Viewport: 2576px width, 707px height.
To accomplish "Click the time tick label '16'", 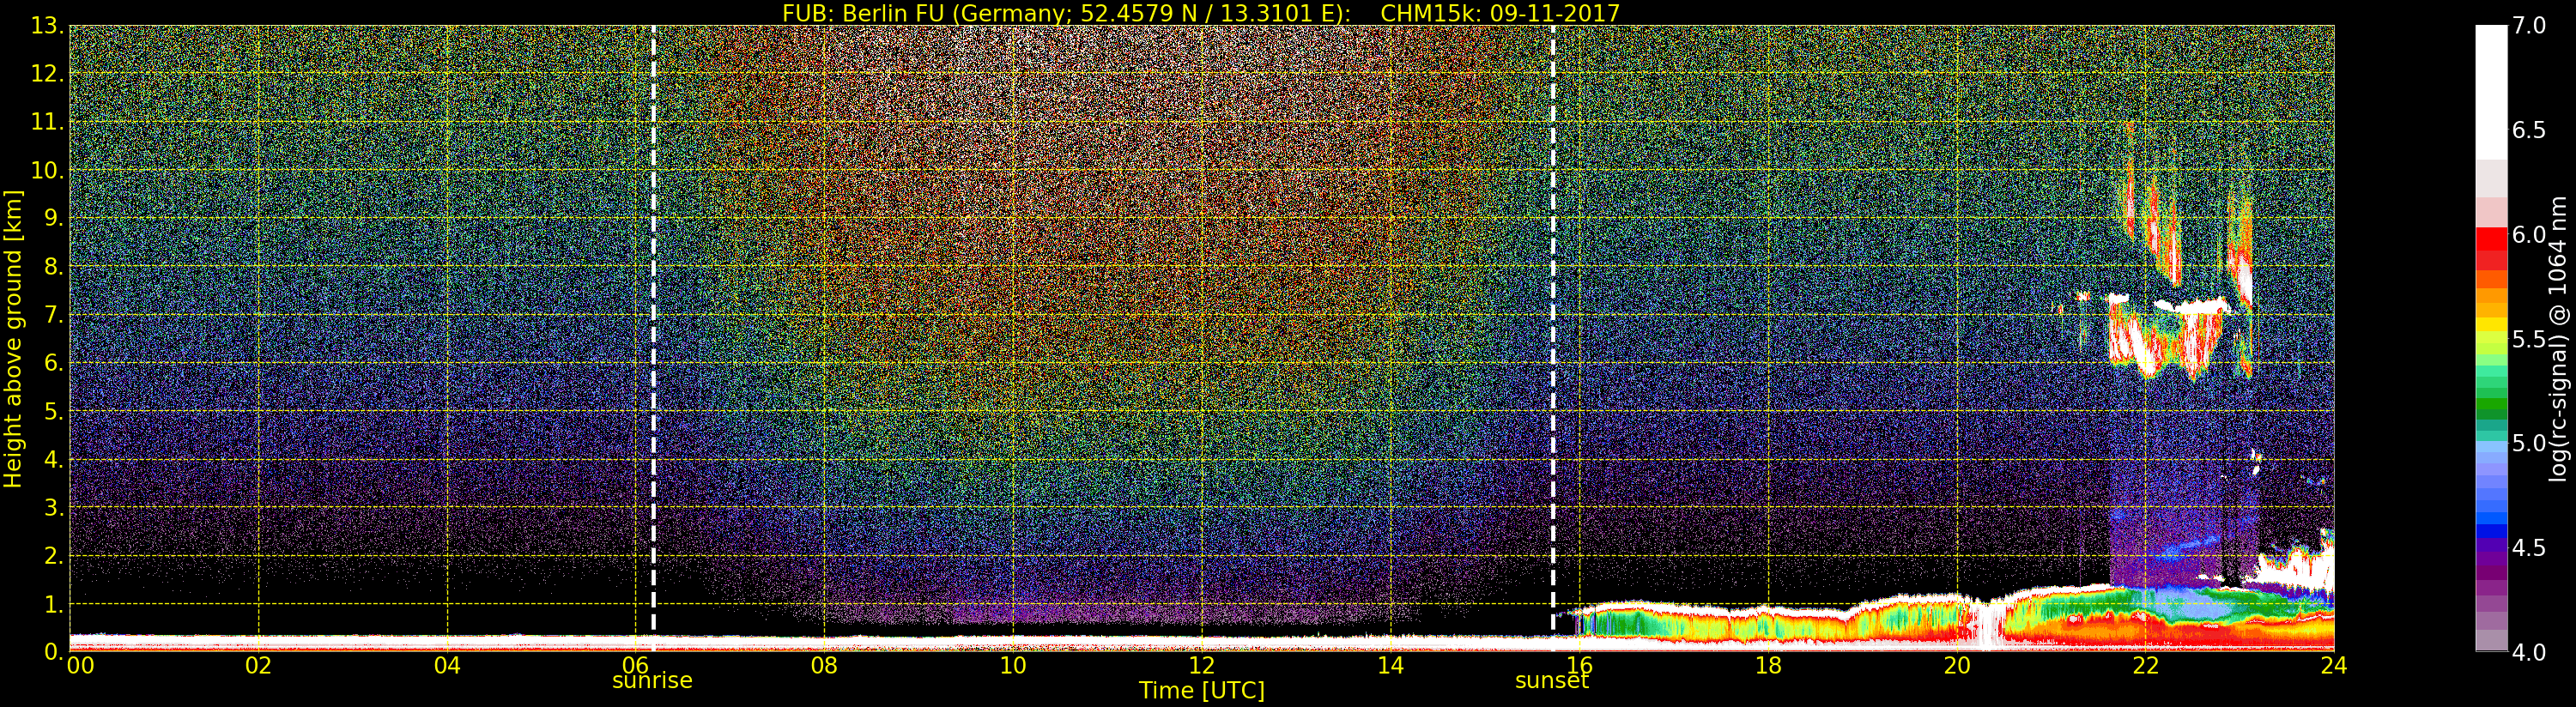I will pyautogui.click(x=1579, y=666).
